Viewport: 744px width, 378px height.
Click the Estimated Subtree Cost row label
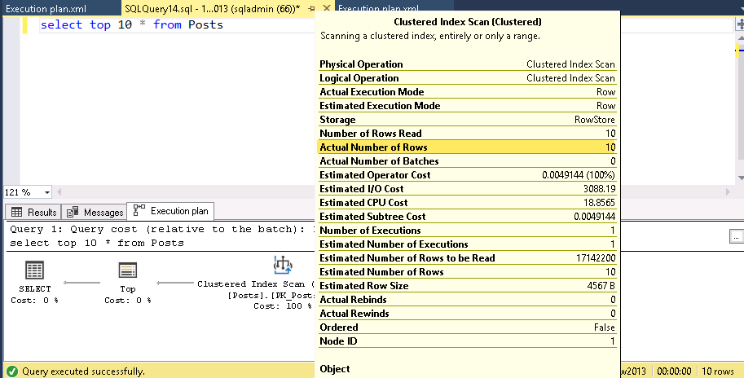click(372, 217)
